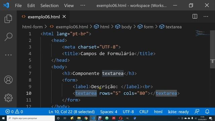Viewport: 215px width, 121px height.
Task: Open the Selection menu
Action: 49,5
